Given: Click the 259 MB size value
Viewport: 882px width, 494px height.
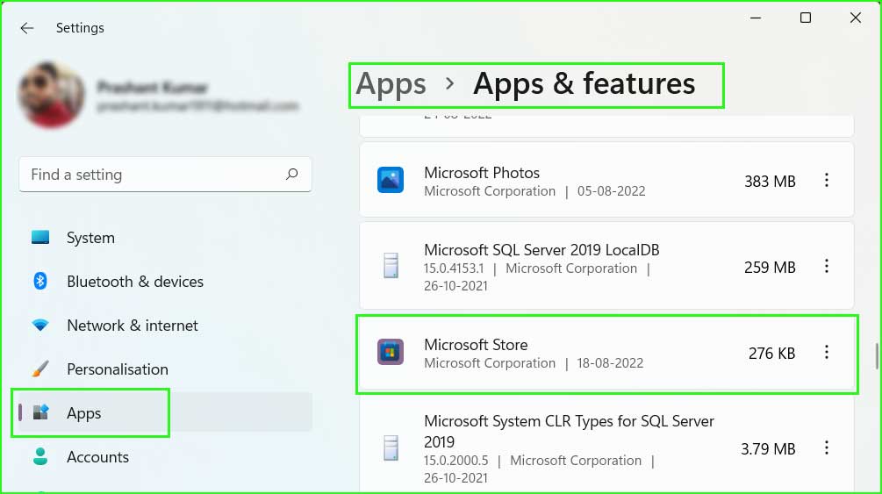Looking at the screenshot, I should pyautogui.click(x=770, y=268).
